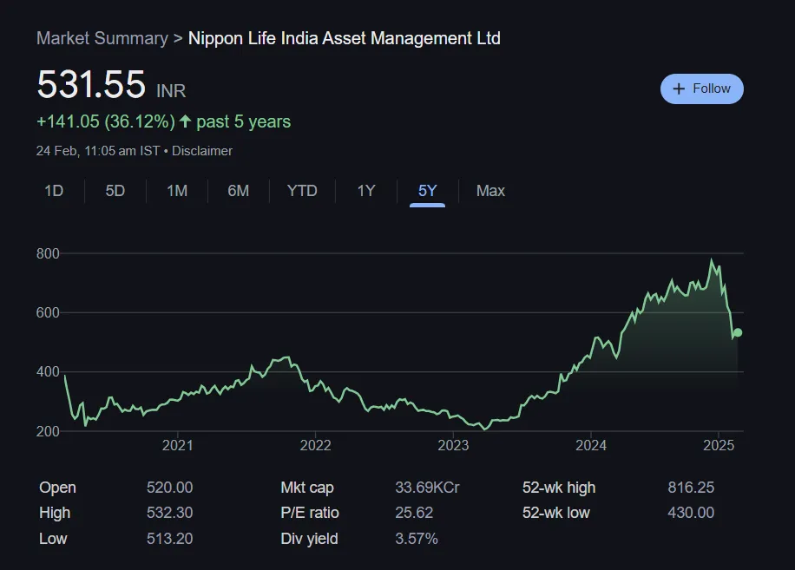Click the 2025 x-axis label
This screenshot has height=570, width=795.
pyautogui.click(x=719, y=445)
